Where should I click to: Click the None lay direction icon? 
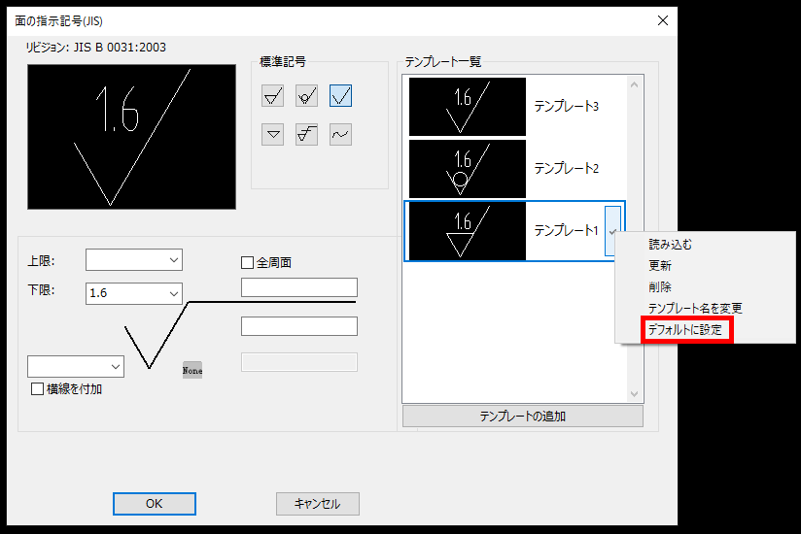point(192,370)
